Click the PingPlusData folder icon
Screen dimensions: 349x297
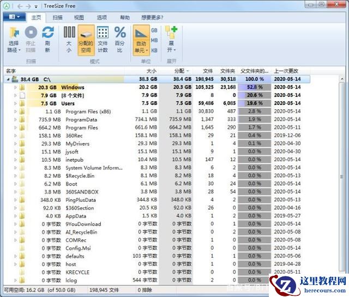click(22, 200)
